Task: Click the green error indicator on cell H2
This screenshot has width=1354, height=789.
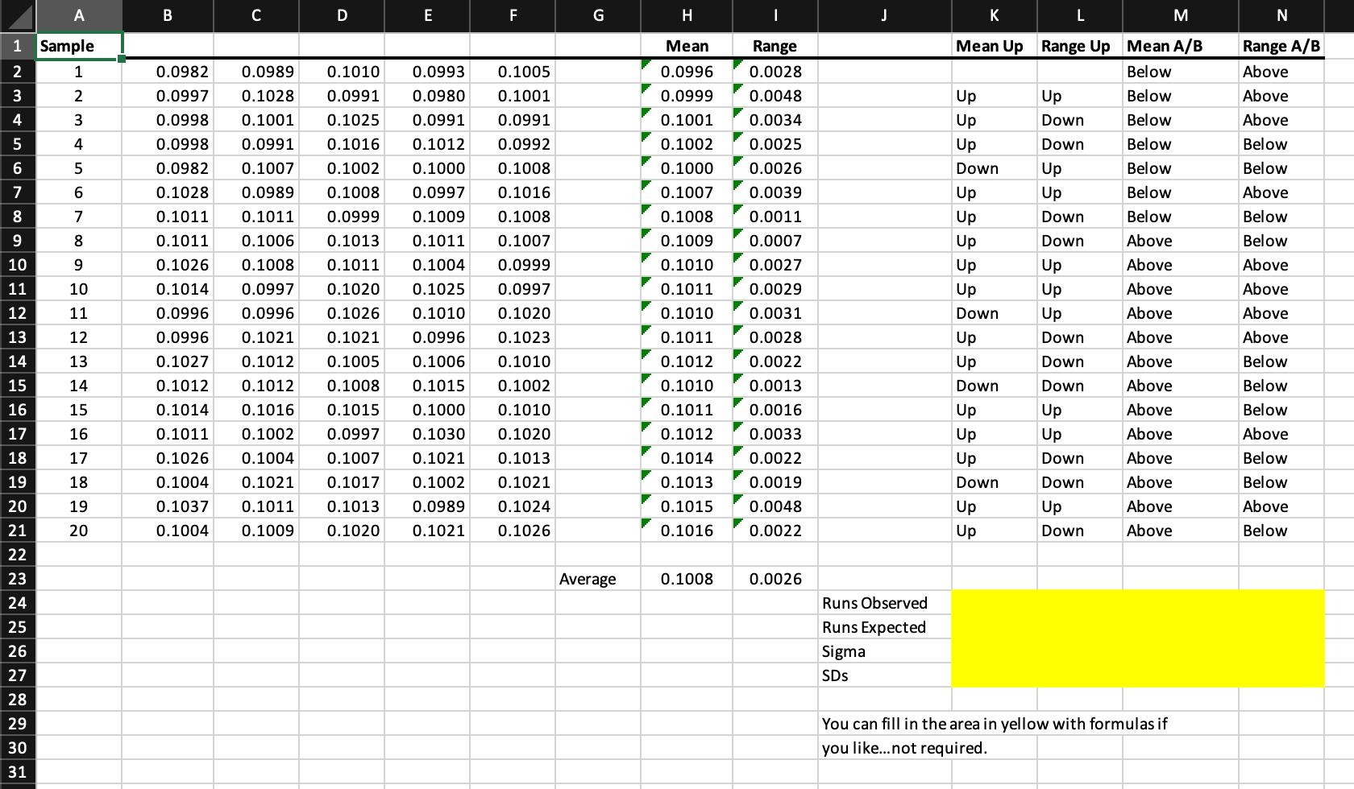Action: (646, 64)
